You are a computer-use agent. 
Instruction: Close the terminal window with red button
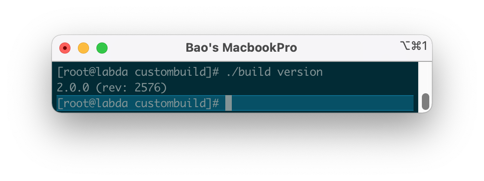pyautogui.click(x=65, y=48)
